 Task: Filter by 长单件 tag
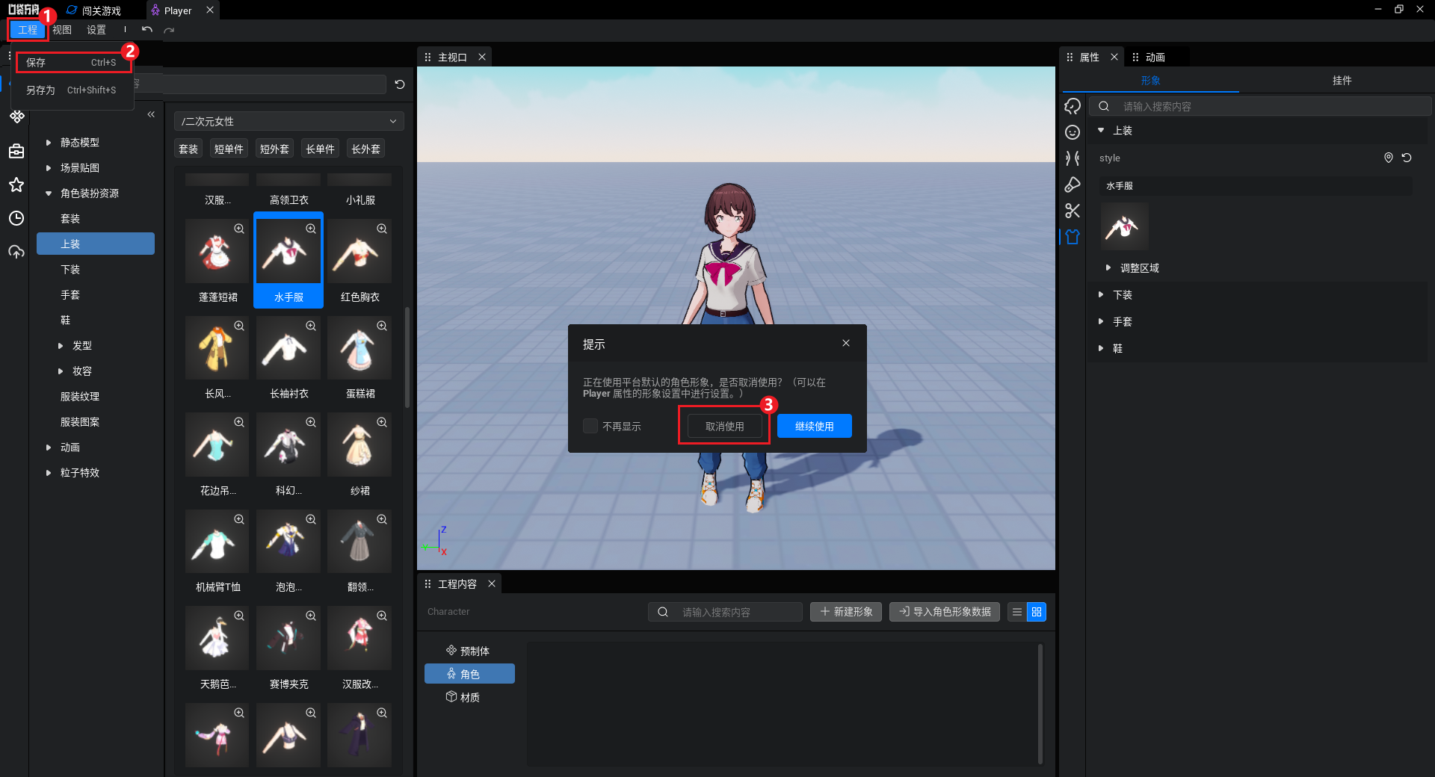320,149
